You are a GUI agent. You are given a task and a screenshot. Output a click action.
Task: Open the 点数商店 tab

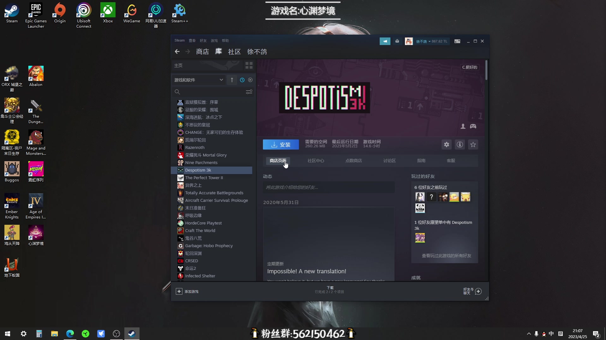click(353, 161)
